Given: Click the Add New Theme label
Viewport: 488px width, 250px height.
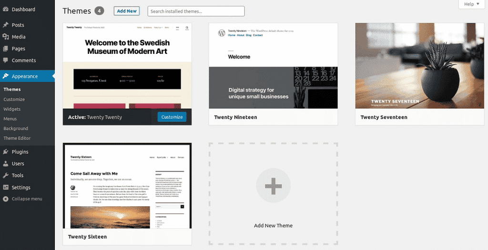Looking at the screenshot, I should point(273,225).
